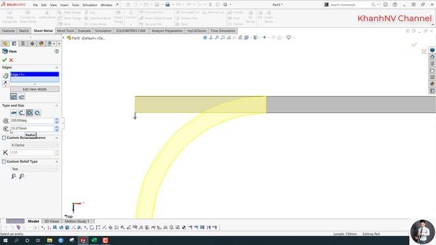Open the PropertyManager tab icon
This screenshot has height=245, width=436.
click(x=14, y=44)
